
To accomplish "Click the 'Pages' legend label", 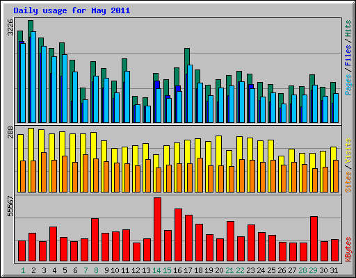I will (348, 85).
